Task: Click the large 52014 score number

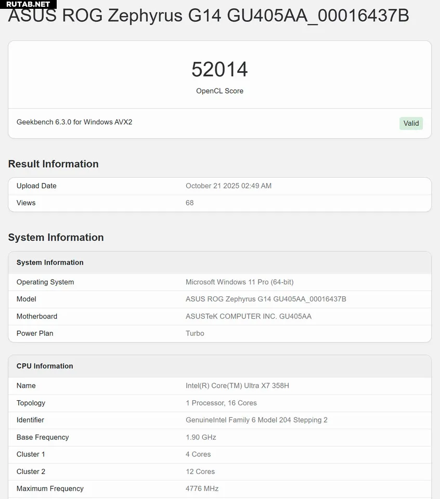Action: (x=219, y=70)
